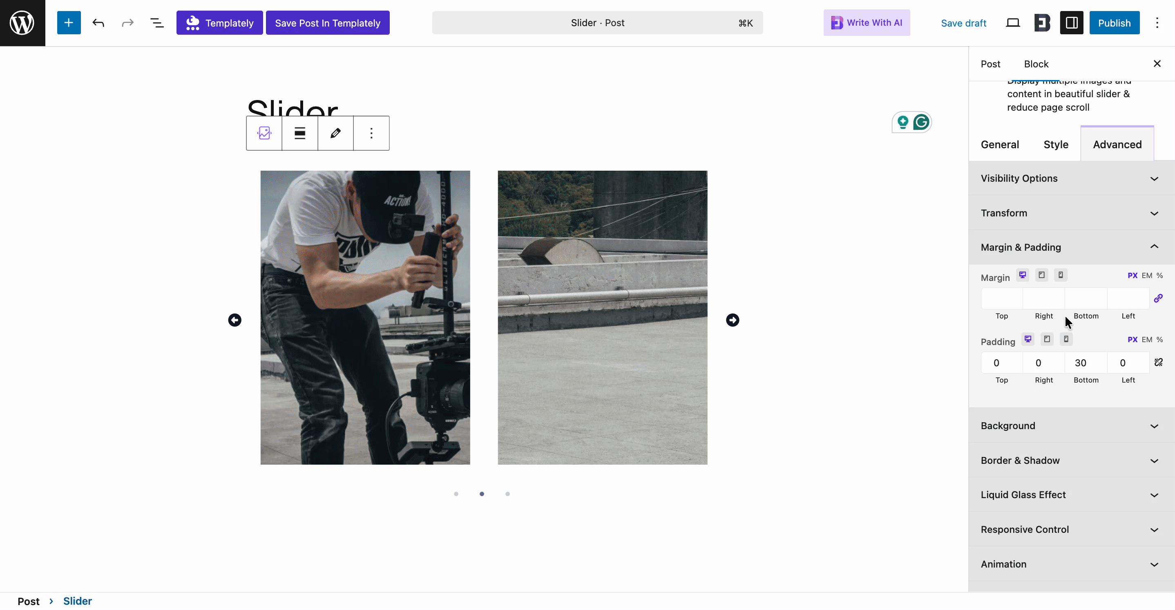The image size is (1175, 610).
Task: Toggle the padding unlinked-values chain icon
Action: coord(1158,363)
